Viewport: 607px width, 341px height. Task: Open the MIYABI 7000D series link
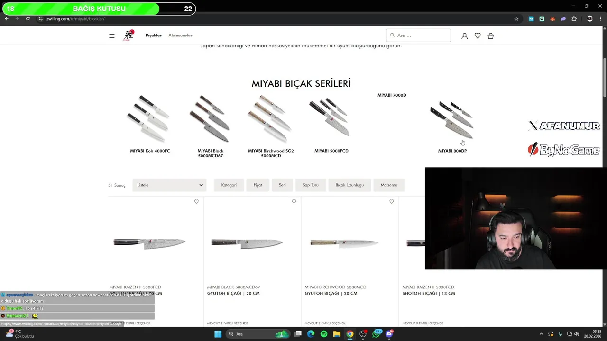click(x=392, y=95)
